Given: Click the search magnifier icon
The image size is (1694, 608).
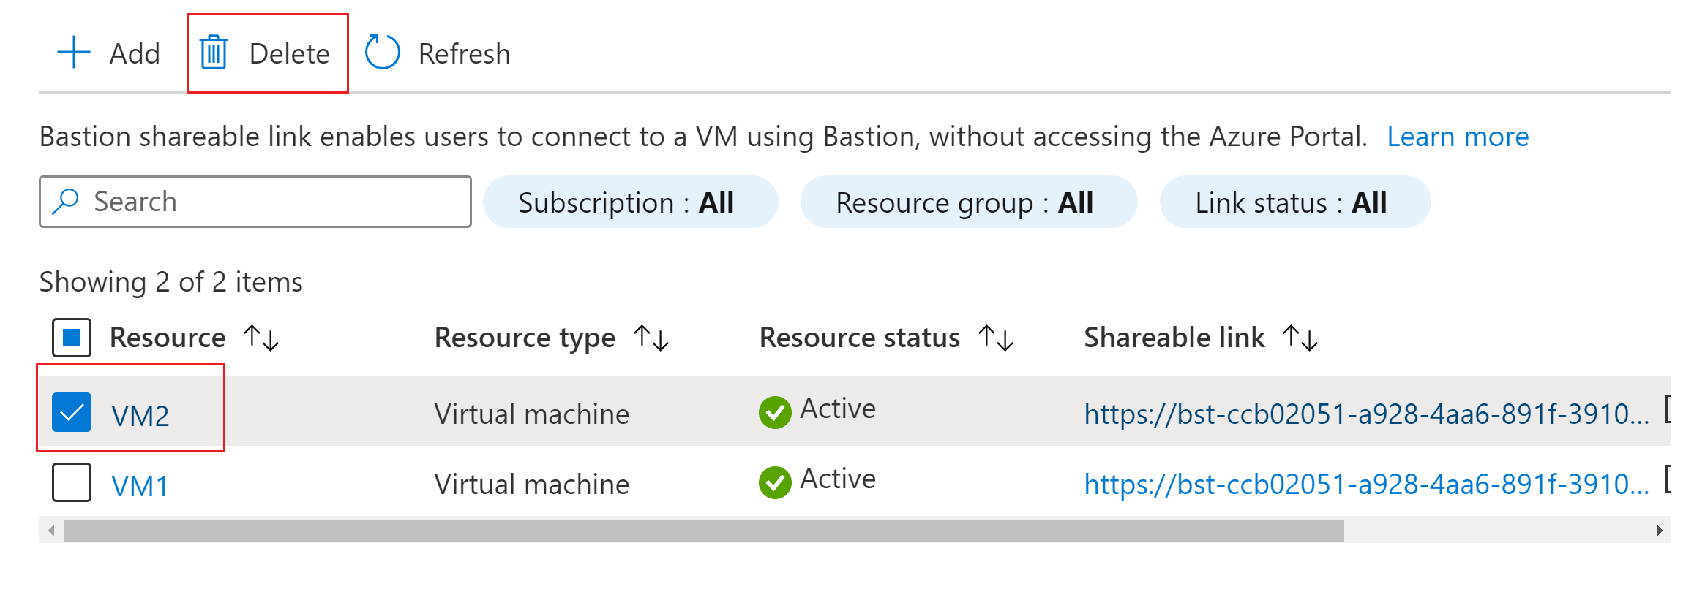Looking at the screenshot, I should [x=66, y=202].
